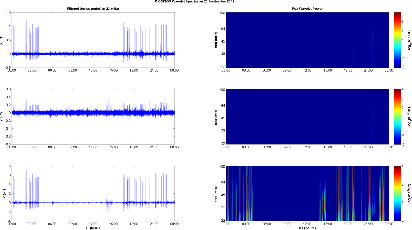412x230 pixels.
Task: Click the '-4' tick on the Z series axis
Action: [9, 221]
